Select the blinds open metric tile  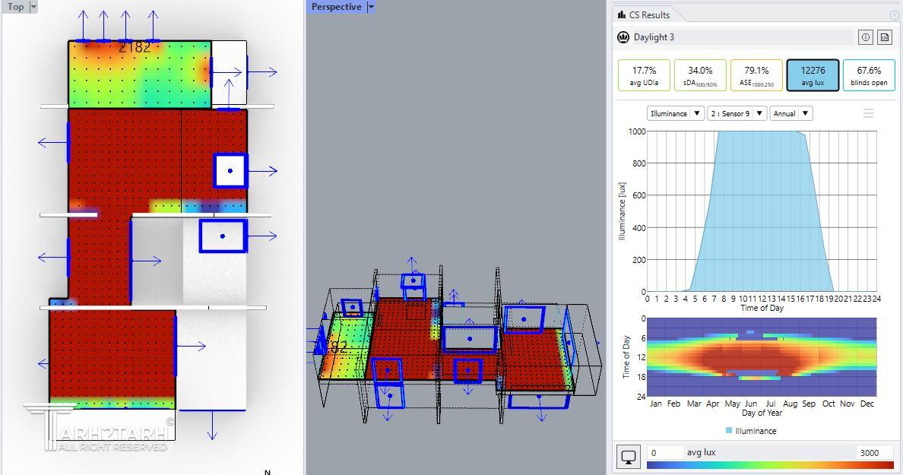click(869, 75)
